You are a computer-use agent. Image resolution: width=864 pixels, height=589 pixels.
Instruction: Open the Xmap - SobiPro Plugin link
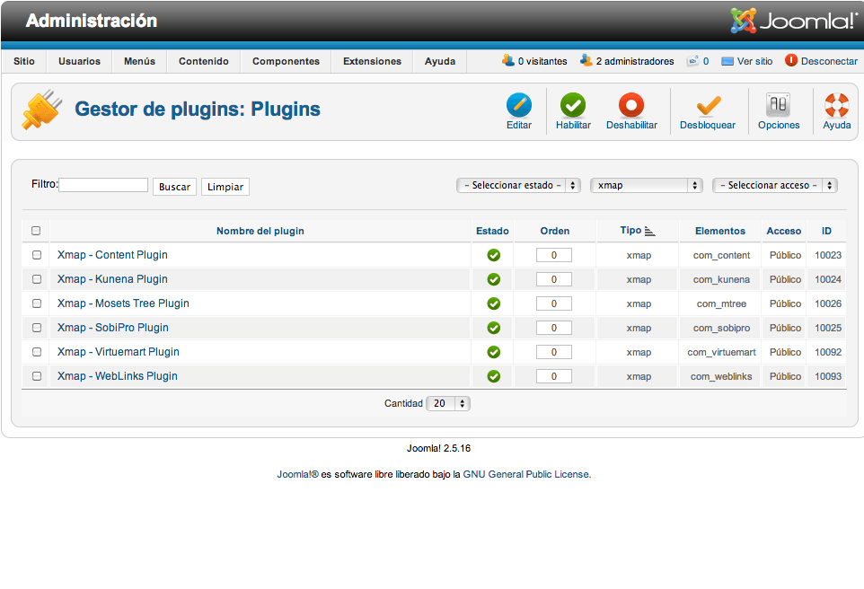coord(113,328)
